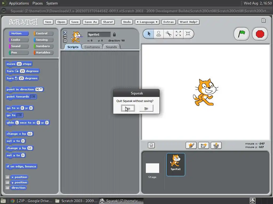
Task: Select the Motion block category
Action: [19, 33]
